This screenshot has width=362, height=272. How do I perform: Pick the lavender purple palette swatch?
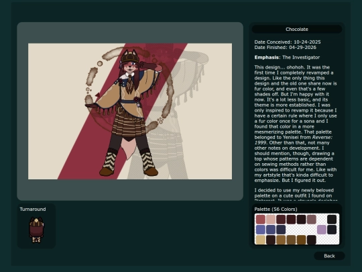(x=321, y=230)
